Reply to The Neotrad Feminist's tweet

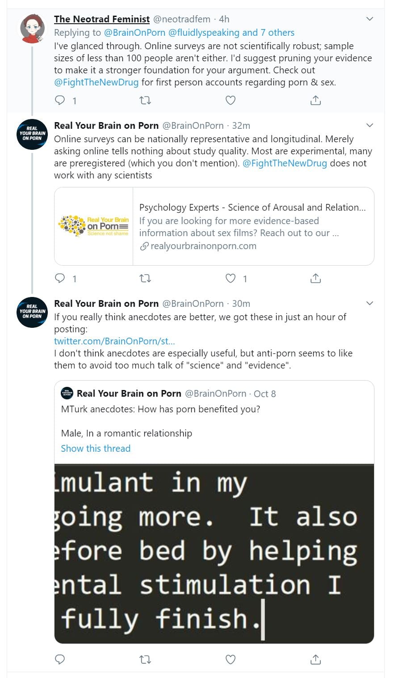[60, 100]
